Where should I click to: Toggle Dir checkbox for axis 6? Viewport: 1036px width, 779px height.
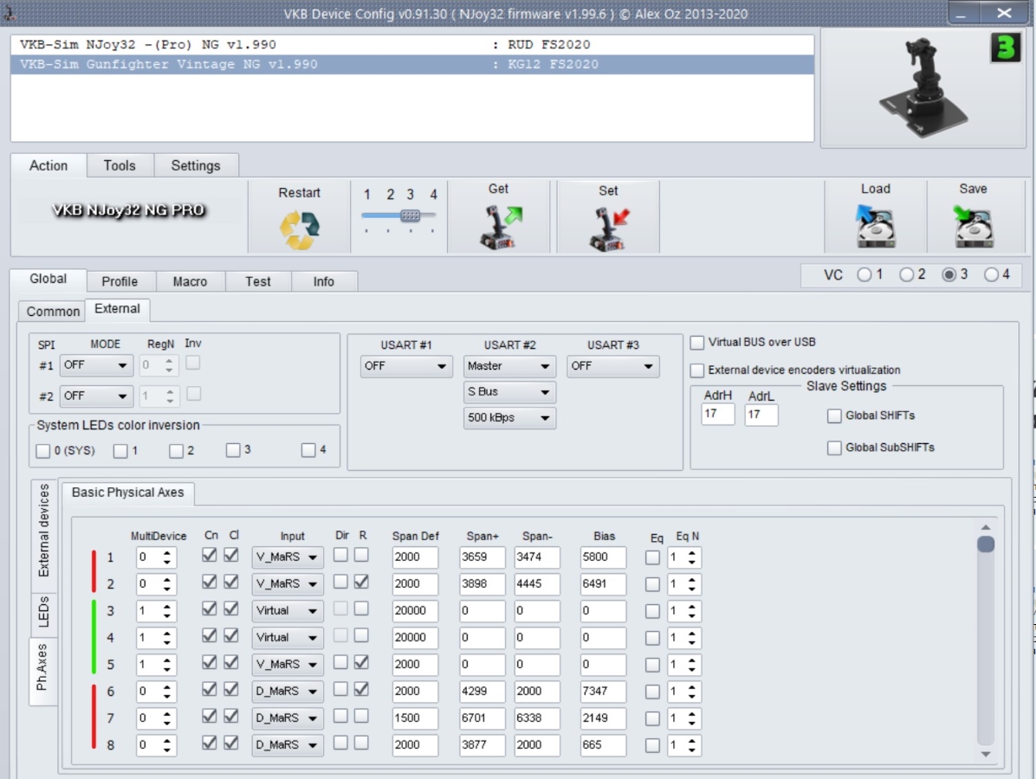(340, 689)
